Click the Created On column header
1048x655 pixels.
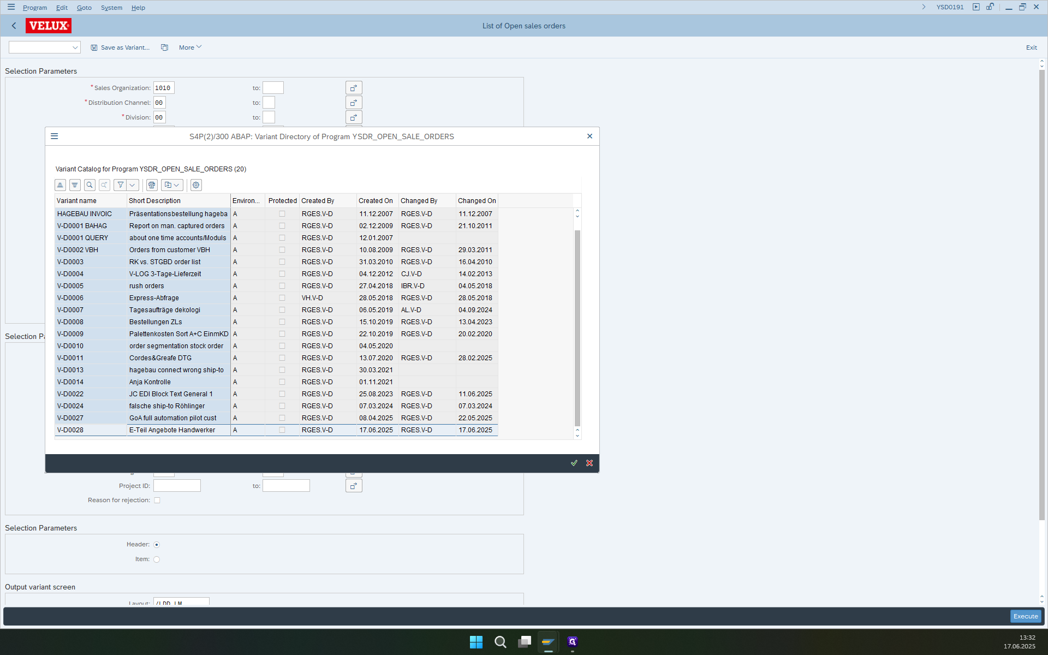(377, 201)
